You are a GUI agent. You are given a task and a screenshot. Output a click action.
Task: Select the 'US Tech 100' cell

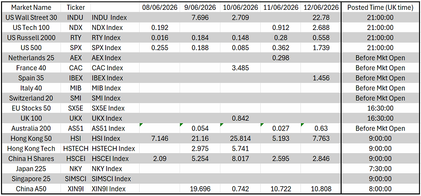(x=31, y=28)
